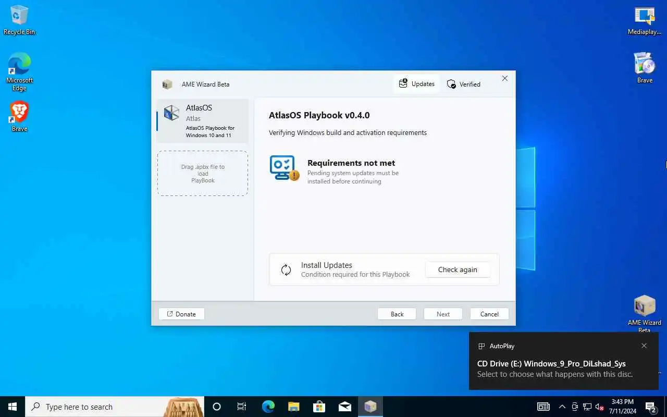Open clock showing 3:43 PM
This screenshot has height=417, width=667.
pyautogui.click(x=622, y=407)
